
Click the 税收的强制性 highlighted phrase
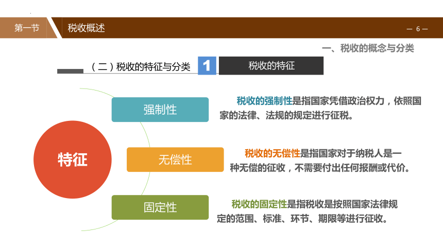(x=264, y=101)
